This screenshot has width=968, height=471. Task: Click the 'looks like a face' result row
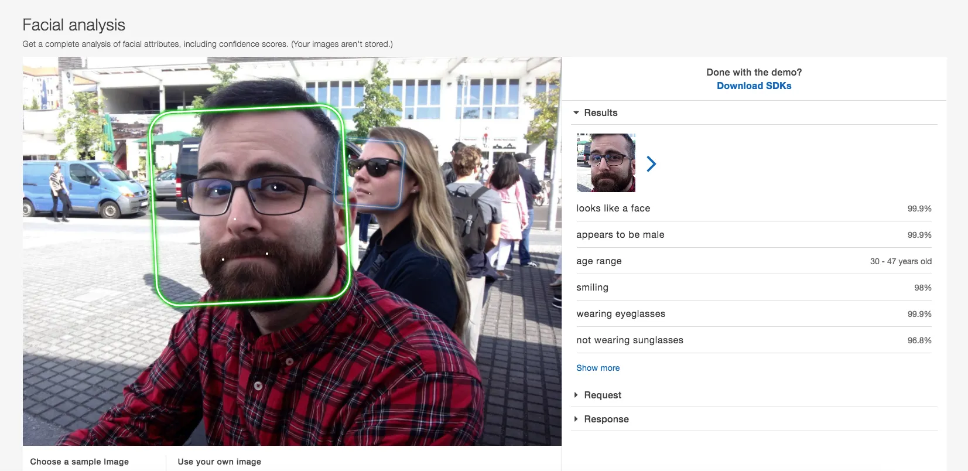coord(753,209)
